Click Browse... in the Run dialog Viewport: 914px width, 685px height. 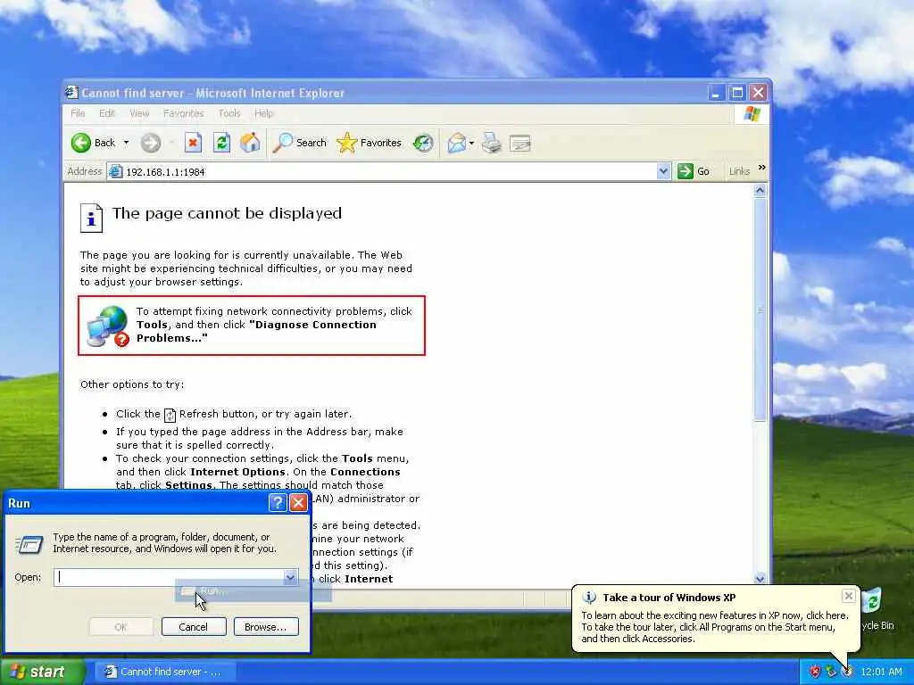pos(266,627)
